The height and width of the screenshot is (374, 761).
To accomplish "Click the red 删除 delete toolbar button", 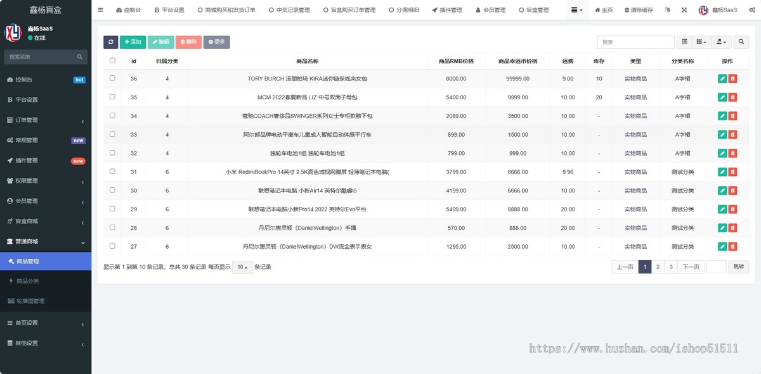I will click(188, 42).
